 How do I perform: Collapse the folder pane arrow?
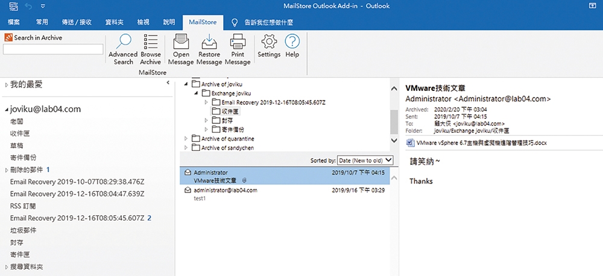[x=168, y=82]
